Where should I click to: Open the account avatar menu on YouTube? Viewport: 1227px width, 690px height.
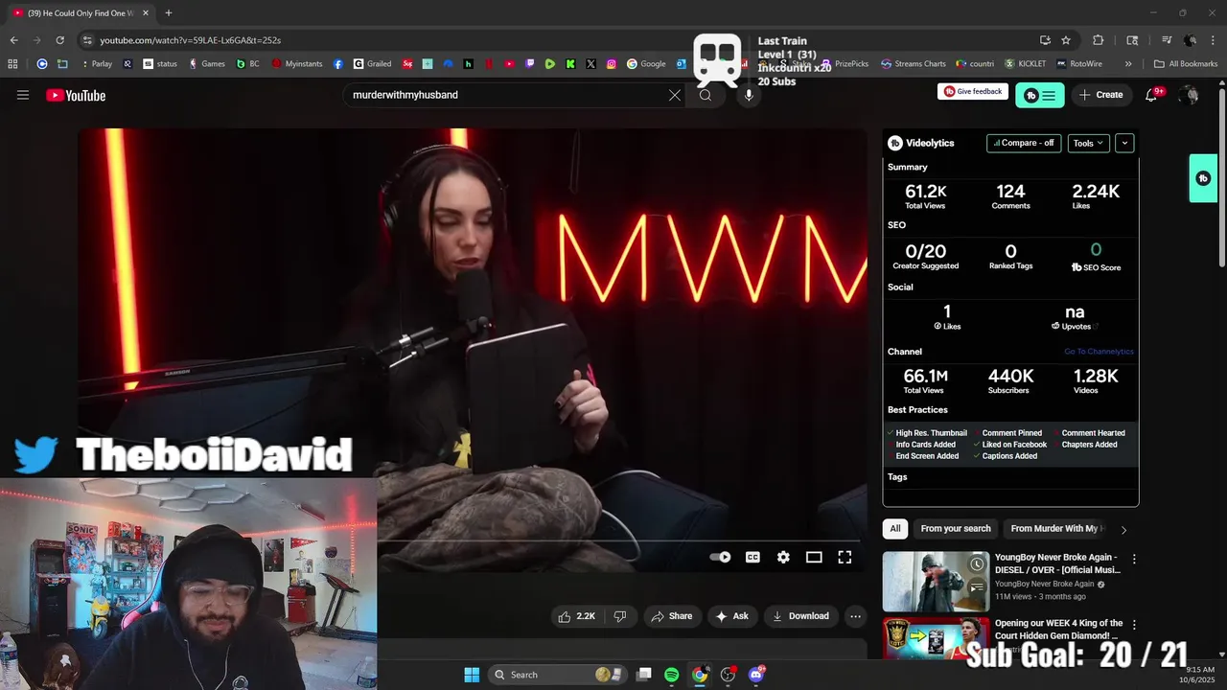(1190, 95)
